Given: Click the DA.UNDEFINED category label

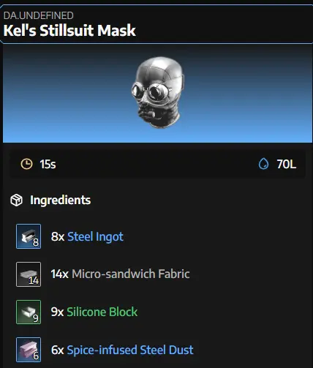Looking at the screenshot, I should (x=39, y=15).
